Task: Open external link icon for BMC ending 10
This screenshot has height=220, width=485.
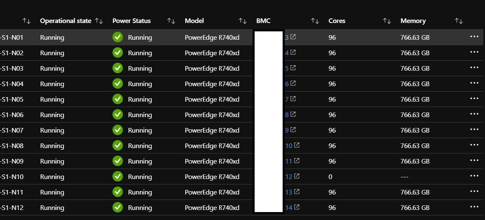Action: (x=297, y=145)
